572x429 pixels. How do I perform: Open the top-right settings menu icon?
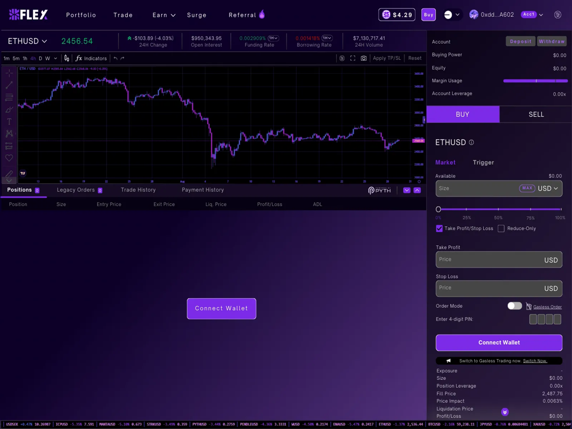click(x=557, y=15)
